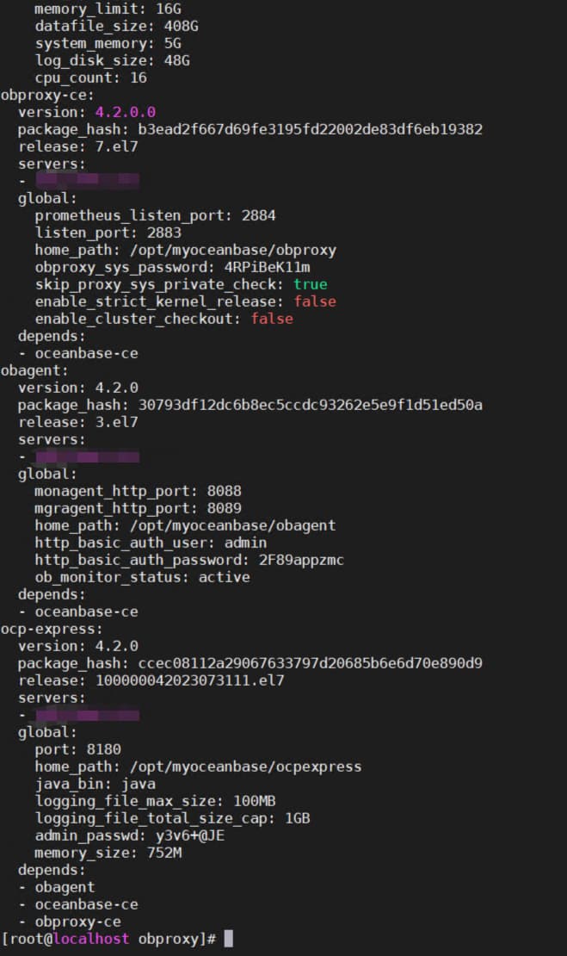Click the terminal cursor block after prompt
This screenshot has height=956, width=567.
pos(228,938)
